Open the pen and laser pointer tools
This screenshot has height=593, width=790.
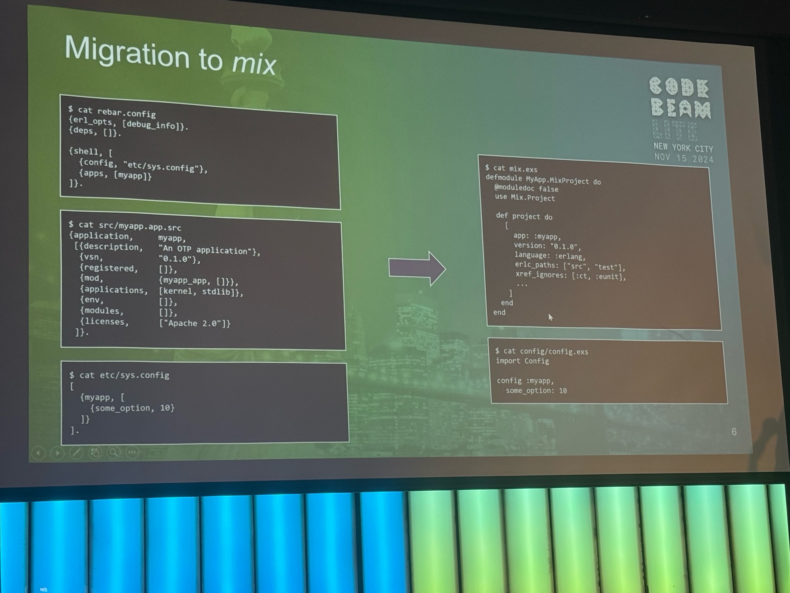[76, 452]
